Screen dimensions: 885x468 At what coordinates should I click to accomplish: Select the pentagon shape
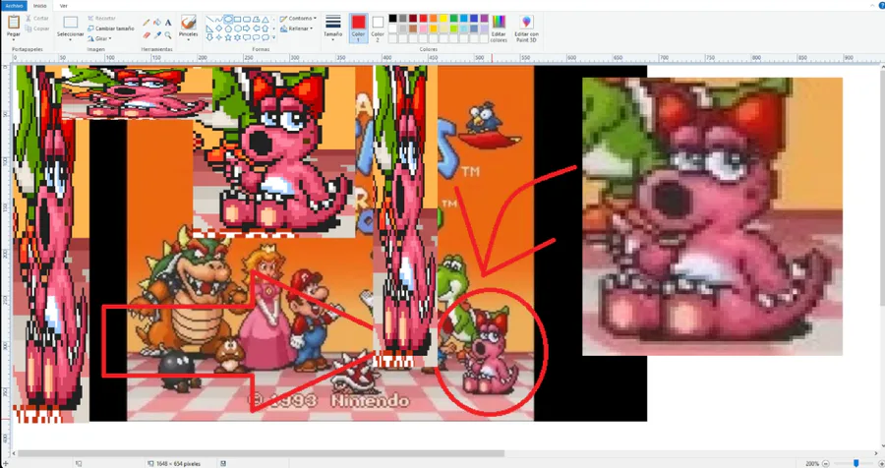(x=228, y=29)
